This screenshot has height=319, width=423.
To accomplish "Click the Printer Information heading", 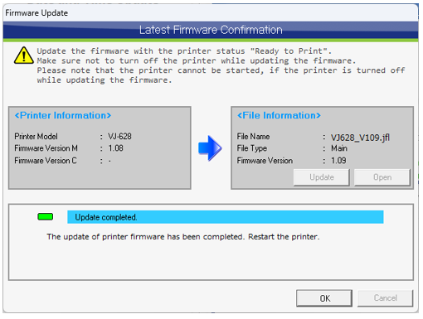I will coord(63,115).
